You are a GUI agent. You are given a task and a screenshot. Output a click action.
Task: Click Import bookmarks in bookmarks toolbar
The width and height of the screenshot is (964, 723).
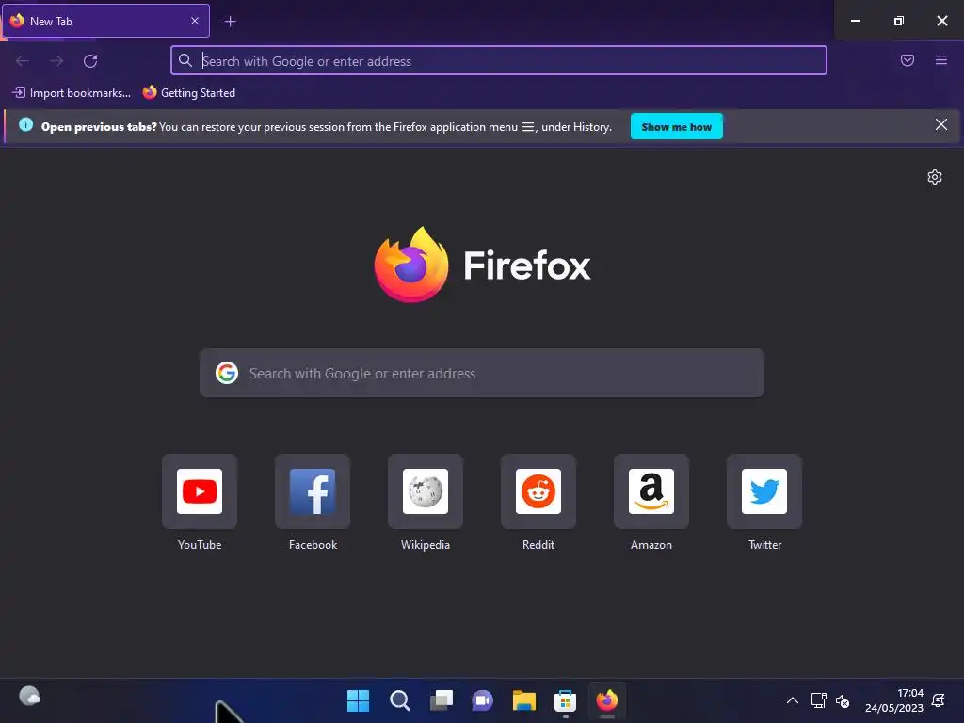(72, 93)
